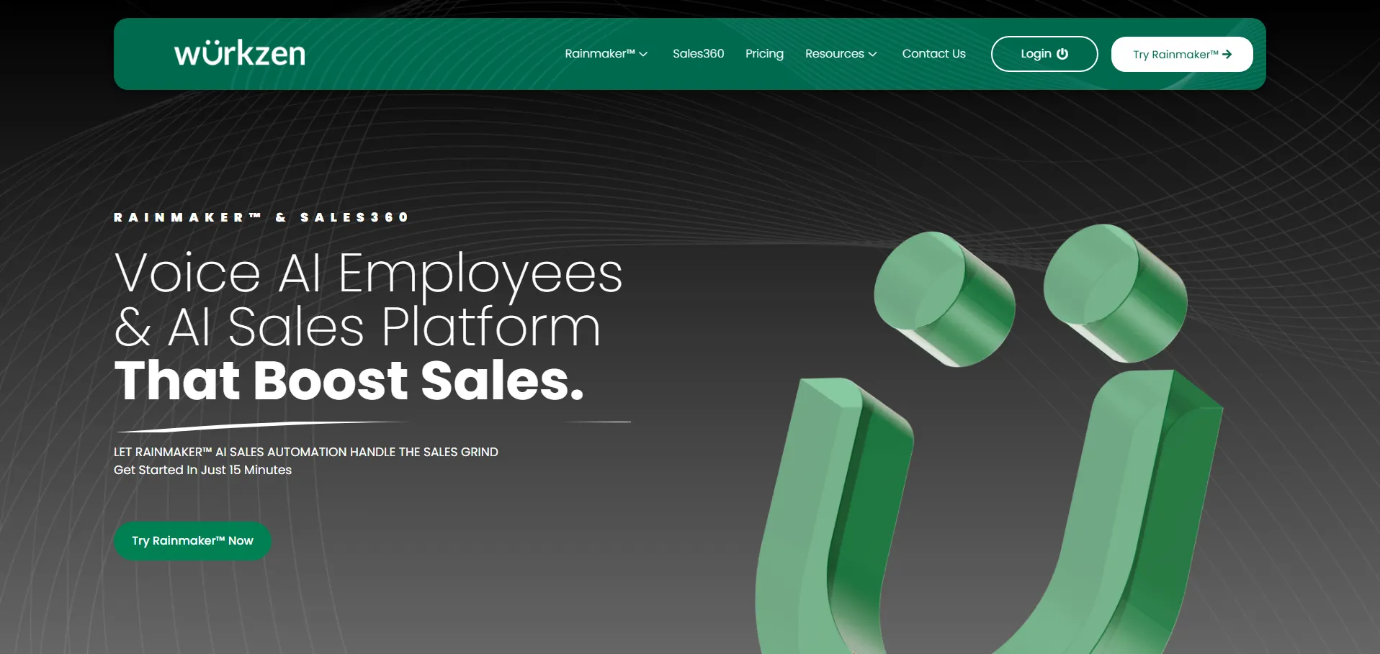
Task: Click the green Try Rainmaker™ Now button
Action: pos(192,540)
